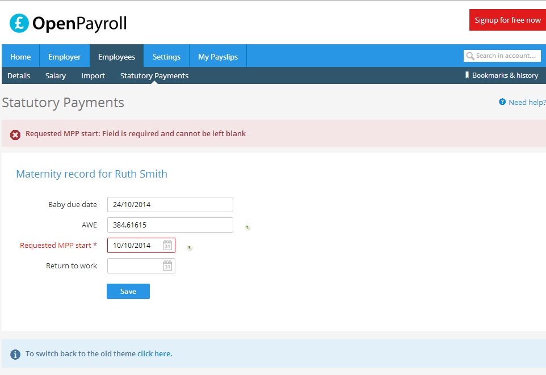Click inside the AWE amount field
The image size is (546, 375).
[170, 225]
